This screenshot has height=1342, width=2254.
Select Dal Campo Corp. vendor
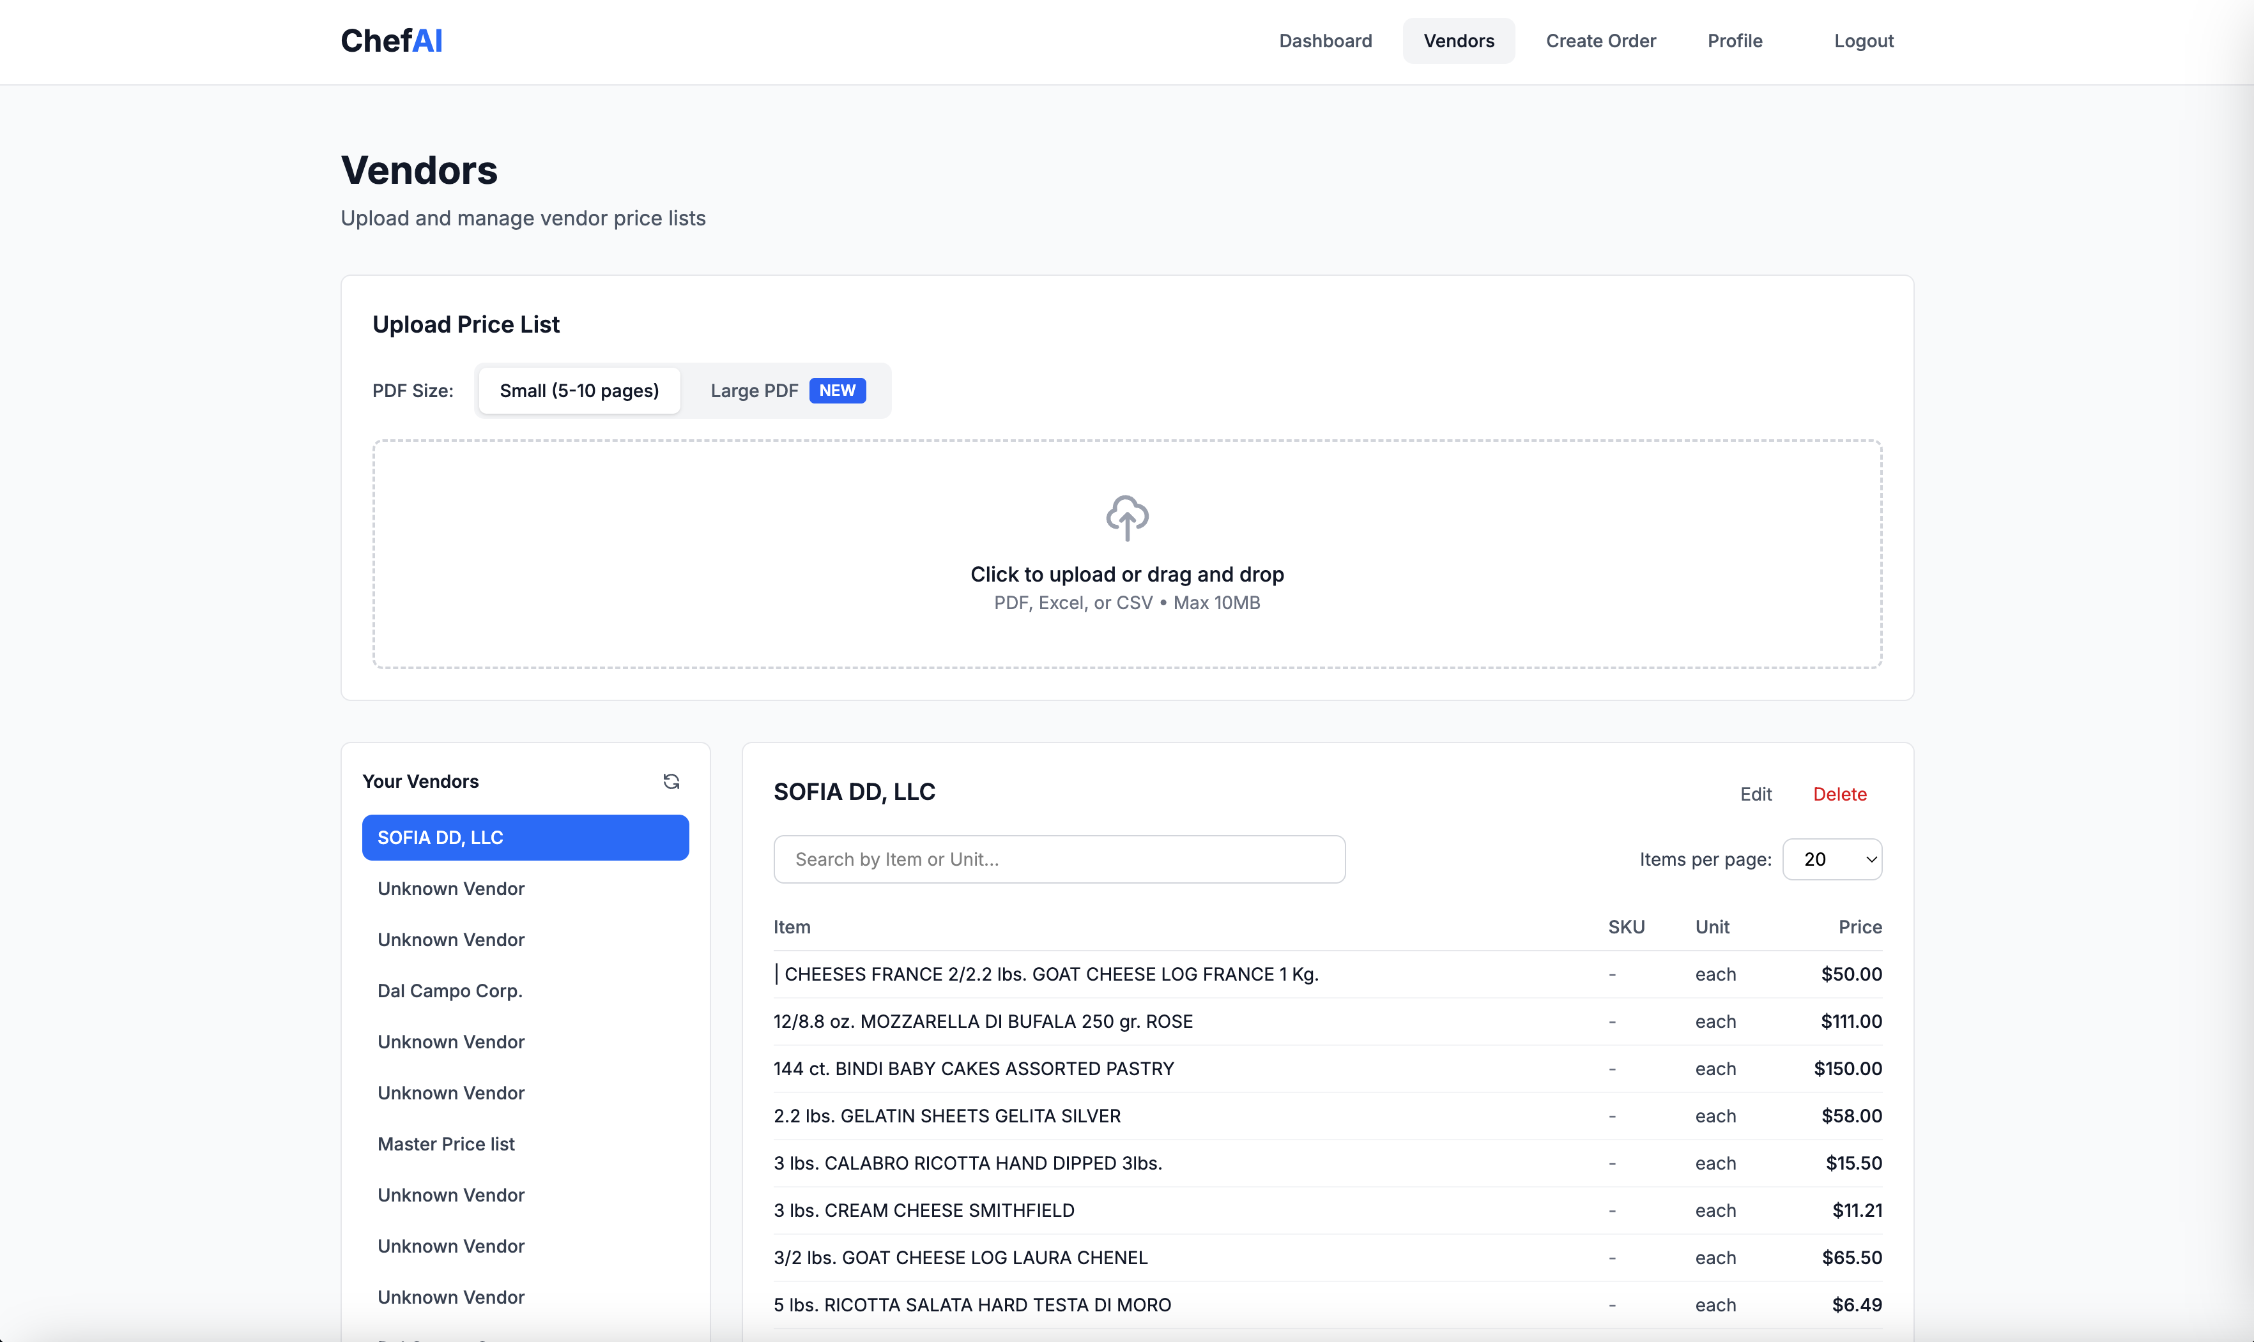450,990
